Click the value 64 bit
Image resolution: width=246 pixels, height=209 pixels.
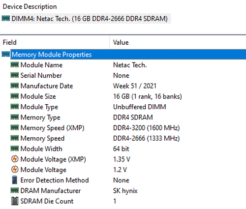(x=121, y=149)
